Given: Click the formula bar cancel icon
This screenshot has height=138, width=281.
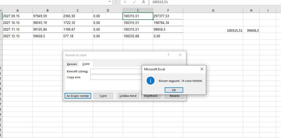Looking at the screenshot, I should point(125,2).
